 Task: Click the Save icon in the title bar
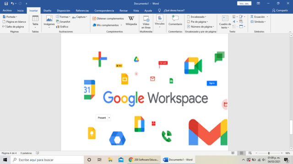pos(6,4)
